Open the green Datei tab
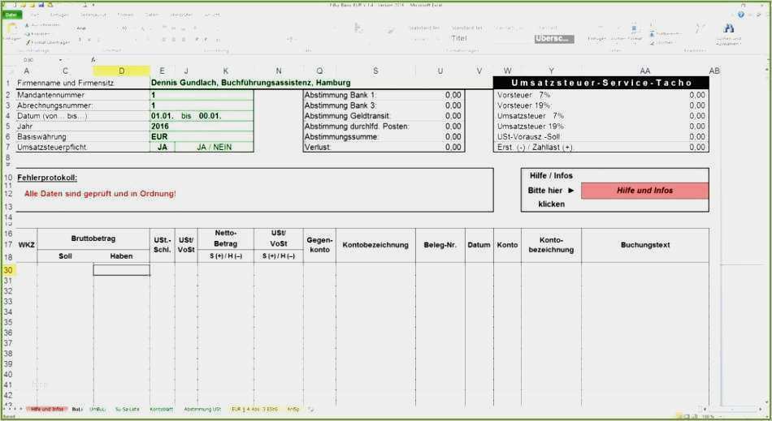This screenshot has width=772, height=421. pos(11,15)
